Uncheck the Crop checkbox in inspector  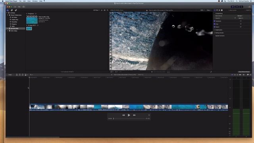pyautogui.click(x=214, y=24)
